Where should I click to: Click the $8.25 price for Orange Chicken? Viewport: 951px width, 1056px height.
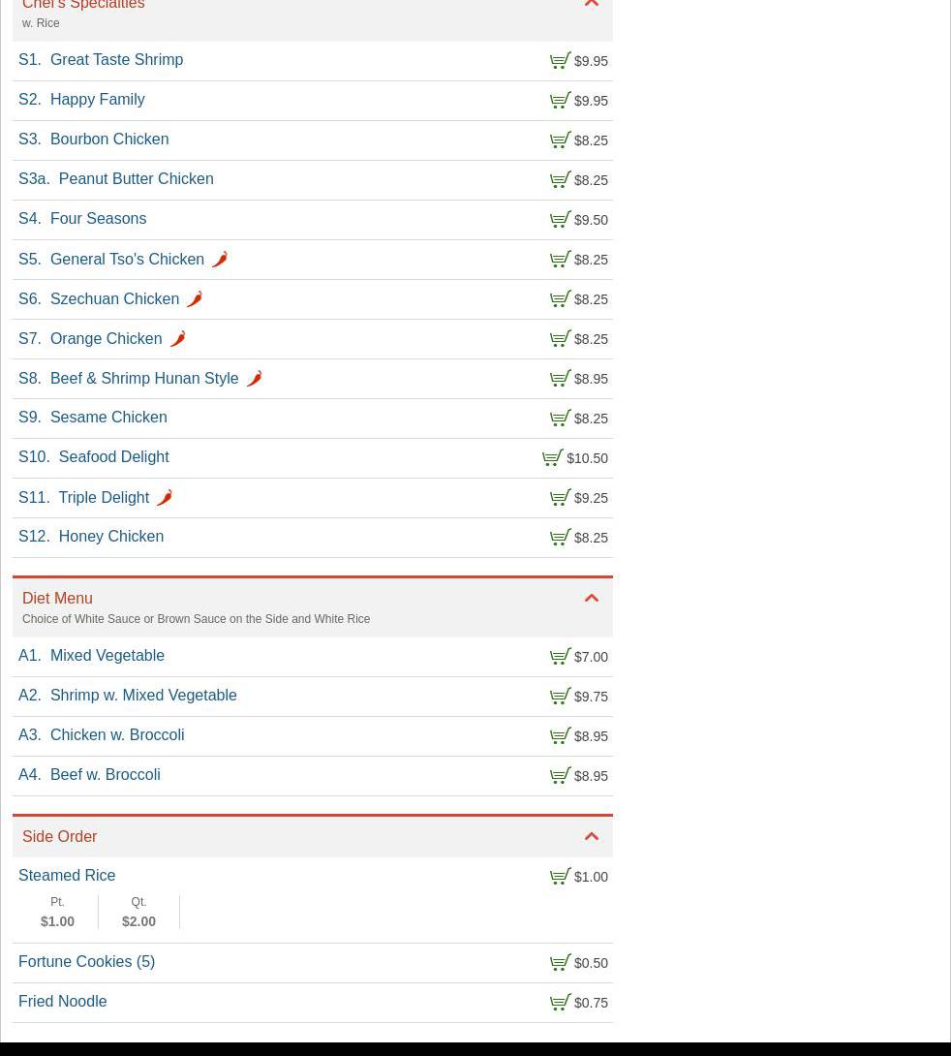coord(591,339)
